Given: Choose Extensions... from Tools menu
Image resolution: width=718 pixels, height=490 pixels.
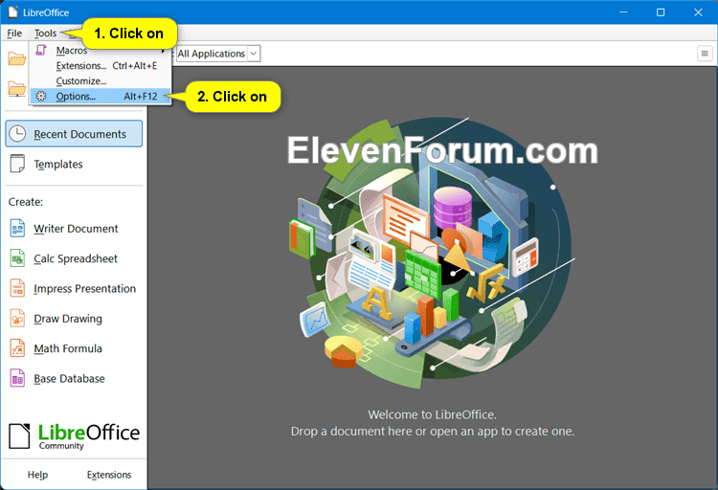Looking at the screenshot, I should (101, 66).
